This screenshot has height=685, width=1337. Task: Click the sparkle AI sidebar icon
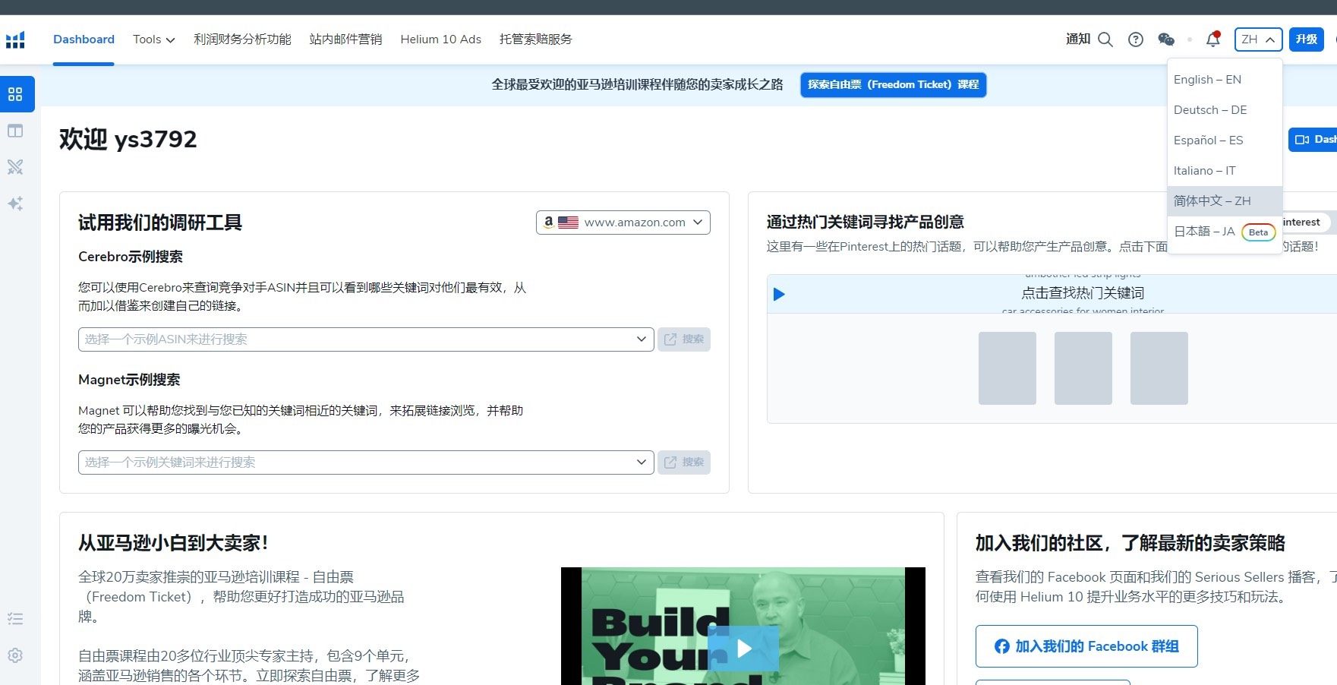(x=15, y=204)
